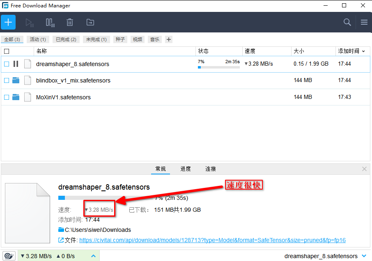Click the 添加时间 column sort arrow
This screenshot has height=261, width=372.
click(363, 51)
